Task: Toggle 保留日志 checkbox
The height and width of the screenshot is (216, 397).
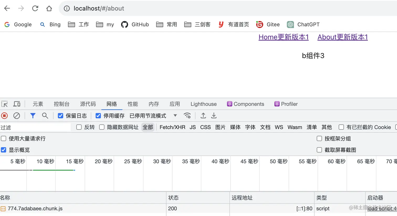Action: click(61, 116)
